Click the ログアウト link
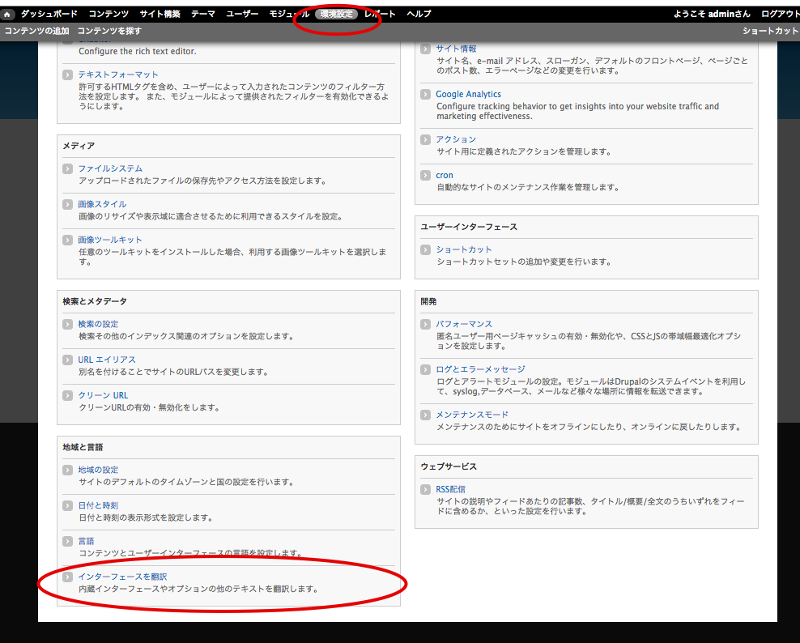This screenshot has height=643, width=800. (x=780, y=13)
